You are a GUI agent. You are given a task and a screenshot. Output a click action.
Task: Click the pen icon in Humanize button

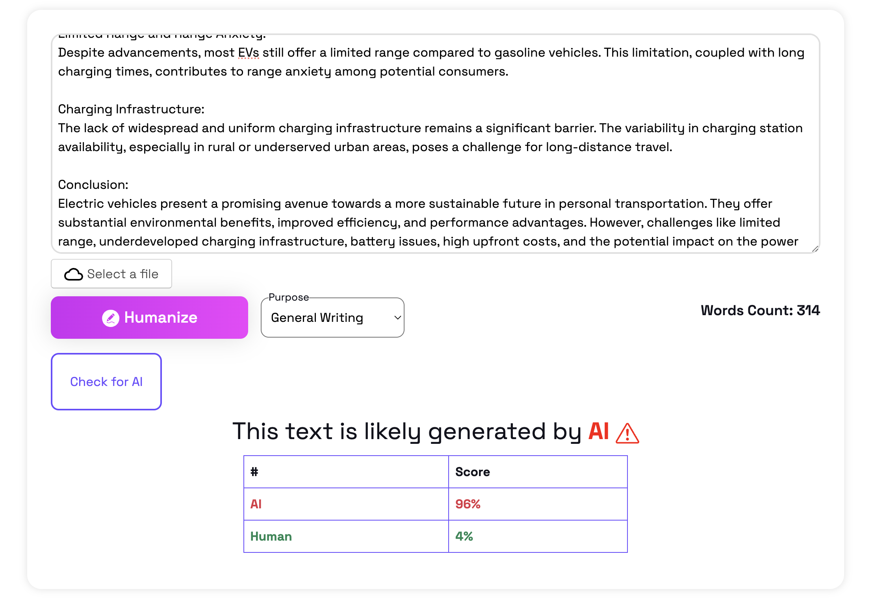pos(111,318)
